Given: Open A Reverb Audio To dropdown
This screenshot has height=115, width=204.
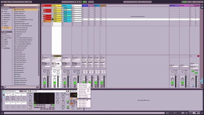Looking at the screenshot, I should point(174,66).
